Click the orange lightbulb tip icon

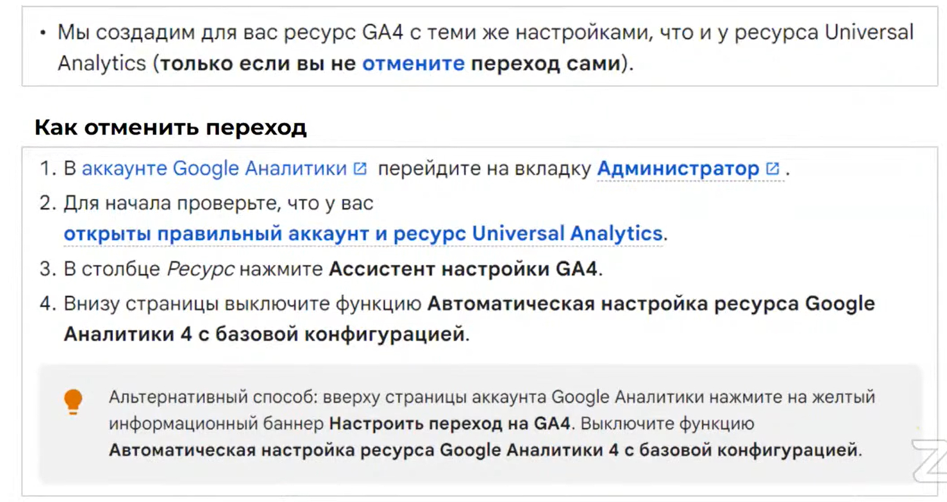(x=73, y=401)
